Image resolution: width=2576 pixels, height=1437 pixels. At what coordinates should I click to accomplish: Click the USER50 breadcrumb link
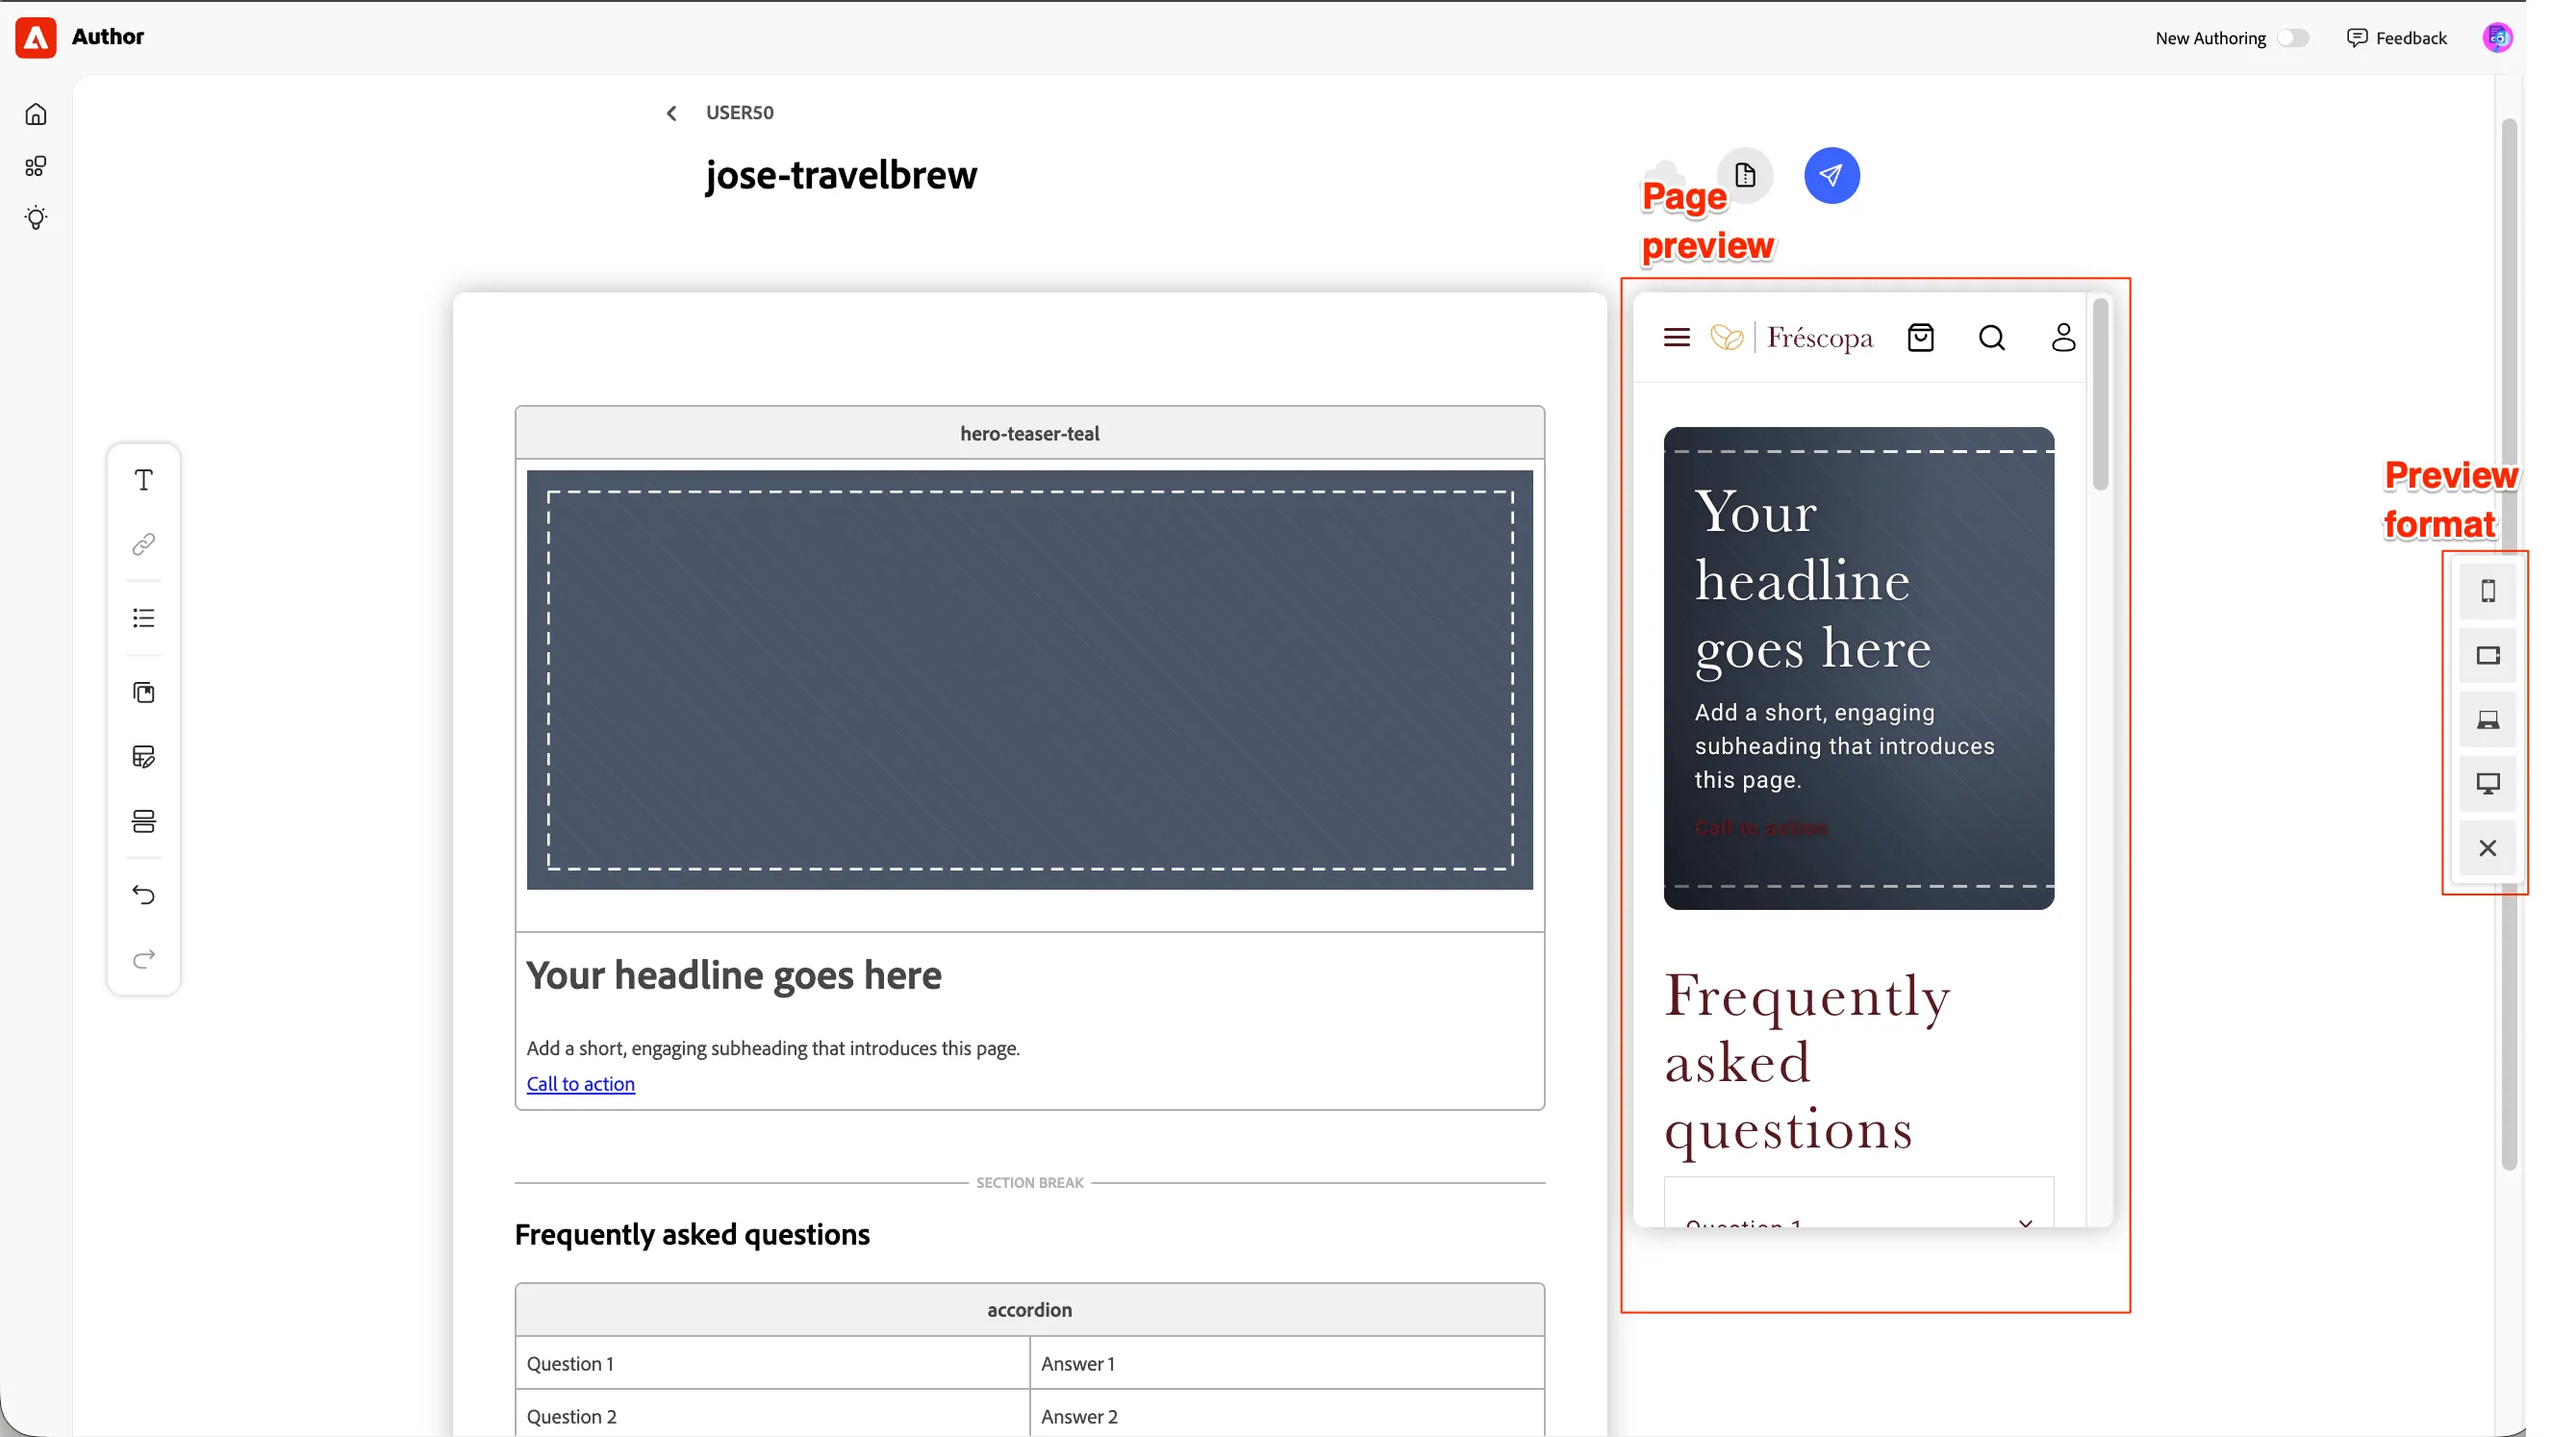[x=740, y=112]
